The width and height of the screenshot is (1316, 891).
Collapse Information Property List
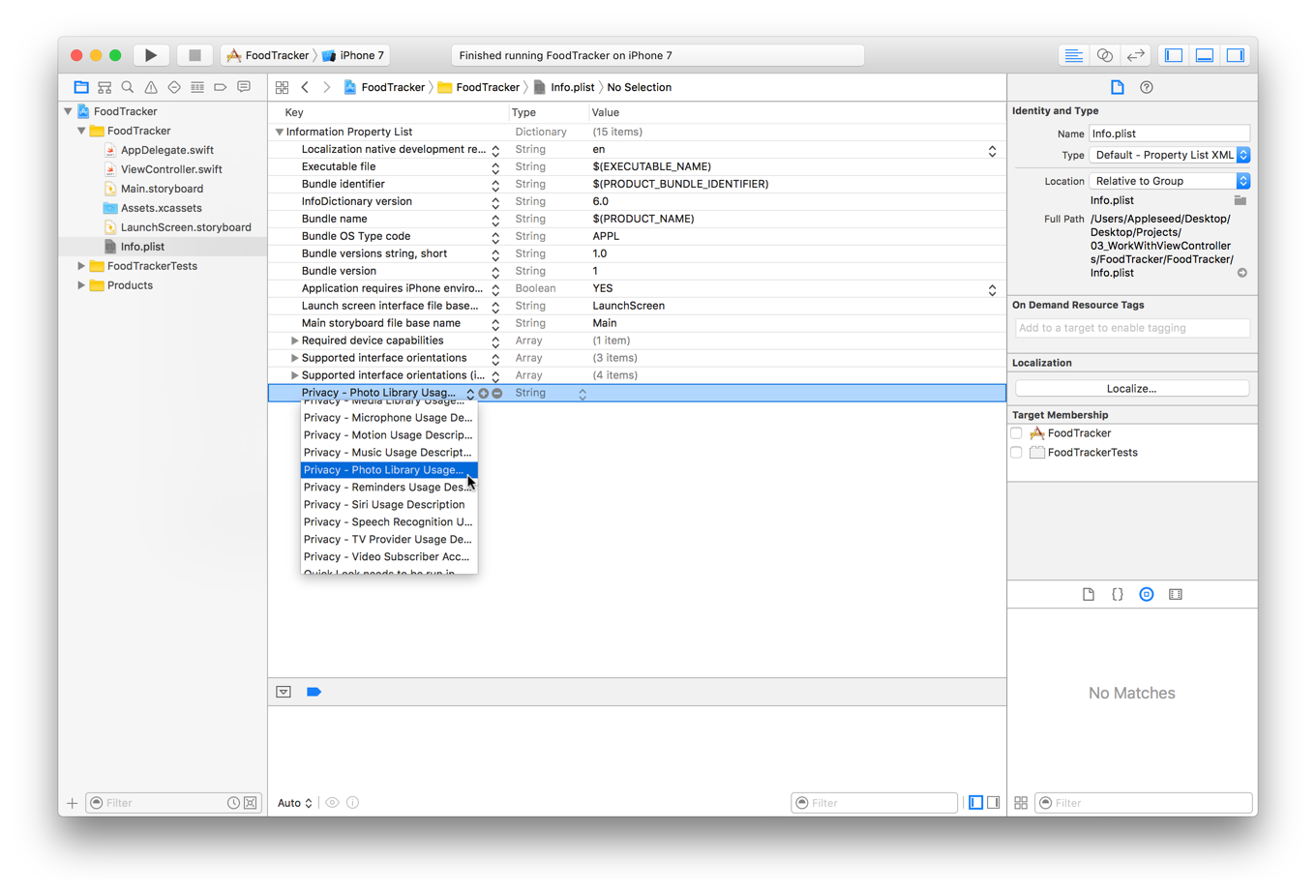280,132
